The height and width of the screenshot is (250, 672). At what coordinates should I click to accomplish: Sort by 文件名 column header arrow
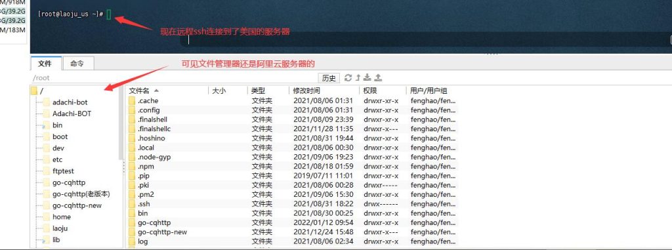156,91
